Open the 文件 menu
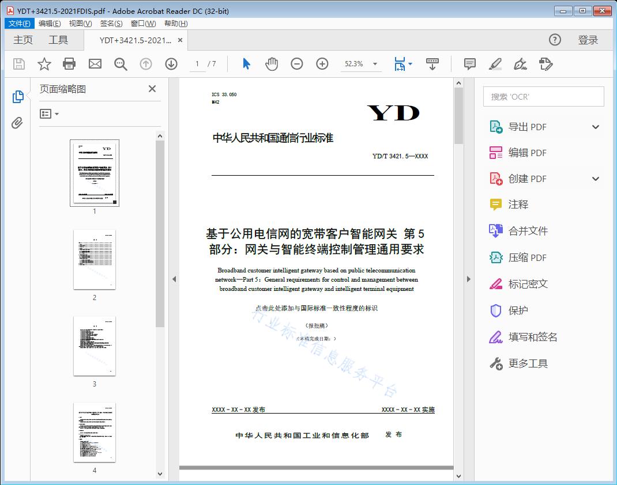617x485 pixels. coord(19,23)
